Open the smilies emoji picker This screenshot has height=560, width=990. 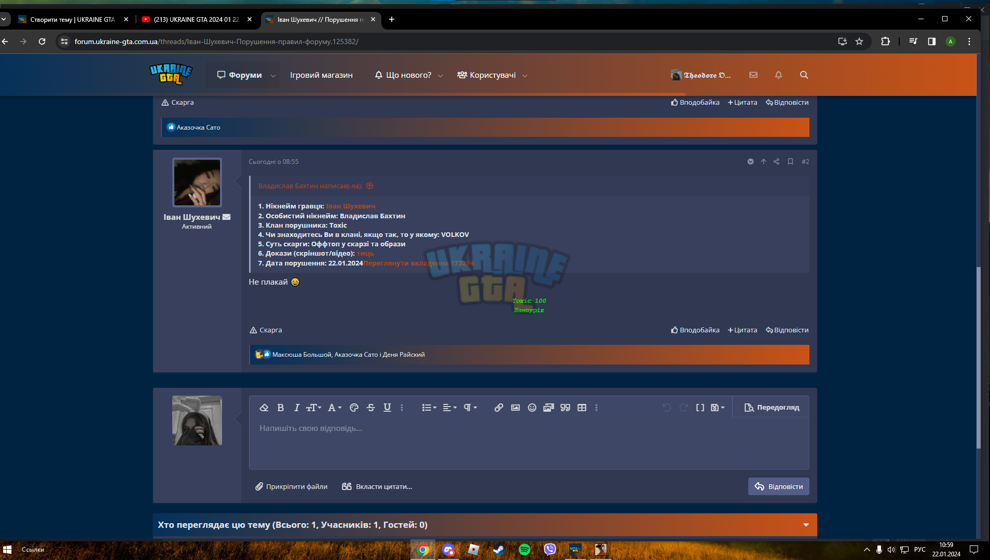[532, 408]
